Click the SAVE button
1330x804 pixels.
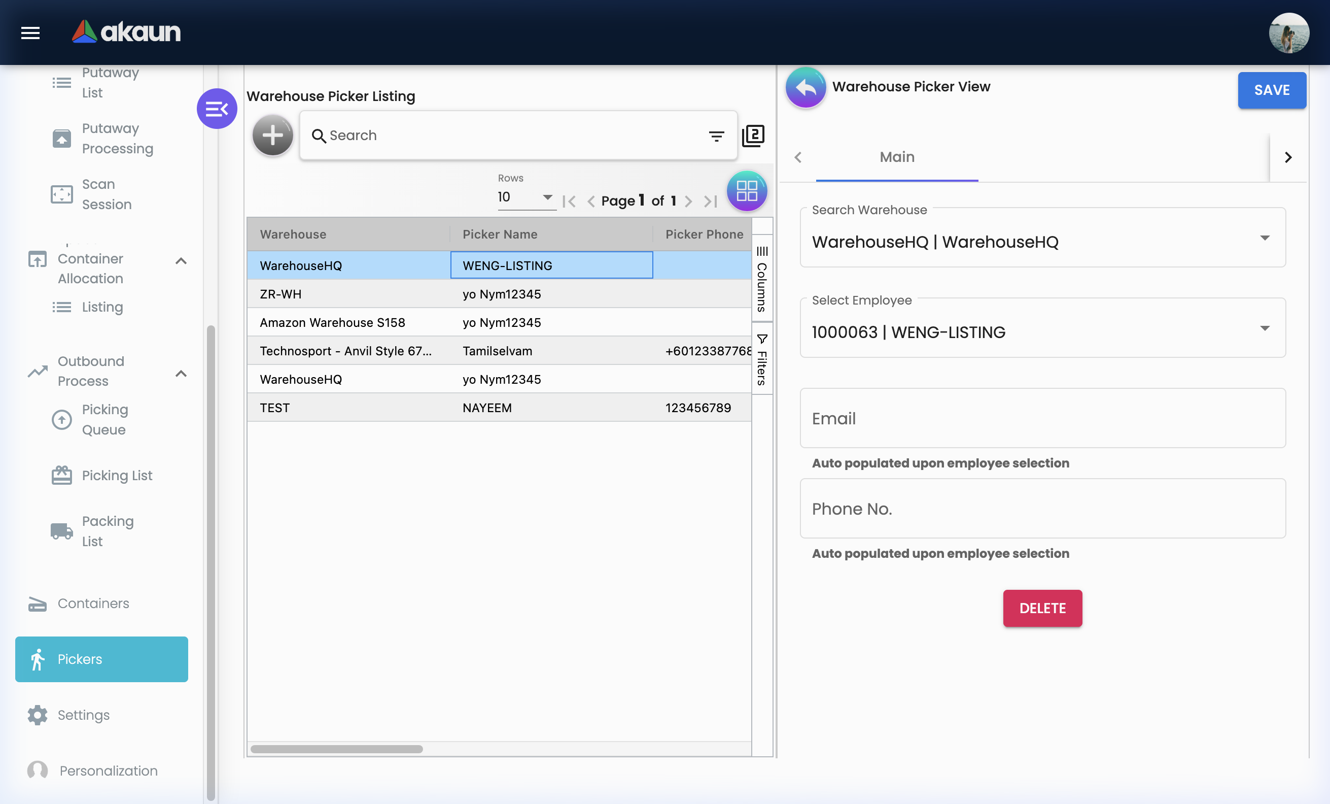pyautogui.click(x=1271, y=90)
